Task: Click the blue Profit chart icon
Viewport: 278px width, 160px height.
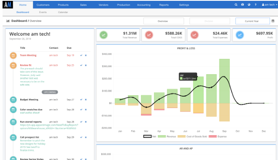Action: click(x=240, y=35)
